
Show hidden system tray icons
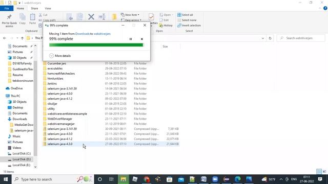pos(281,179)
